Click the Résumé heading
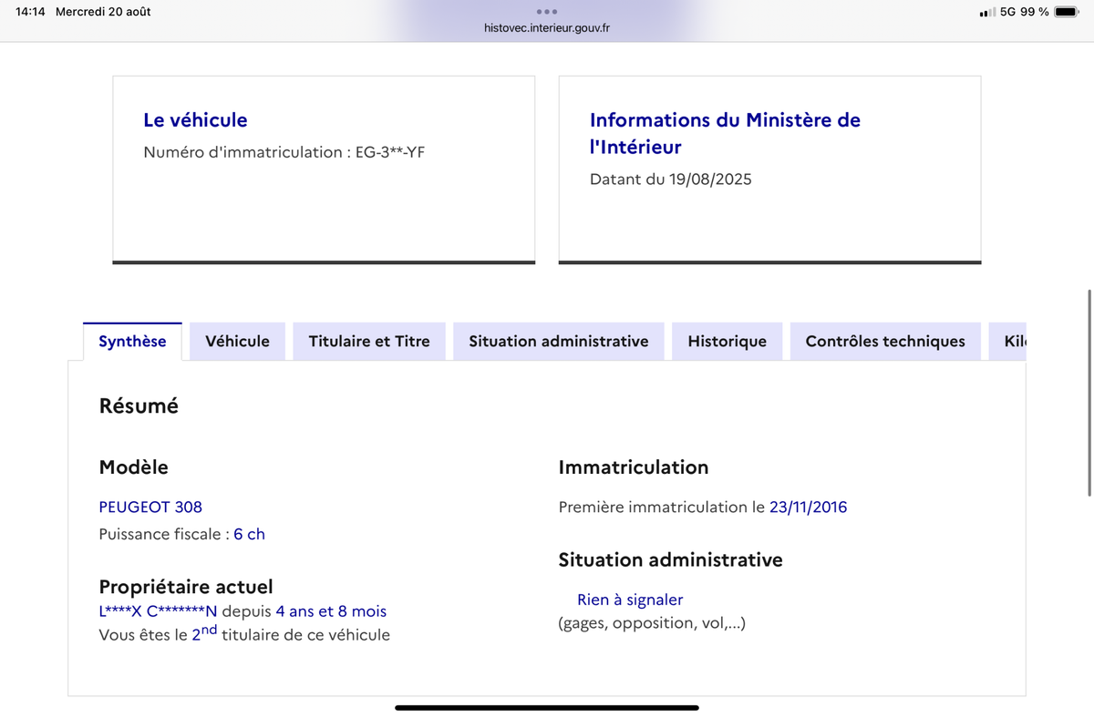Screen dimensions: 1094x718 point(139,406)
